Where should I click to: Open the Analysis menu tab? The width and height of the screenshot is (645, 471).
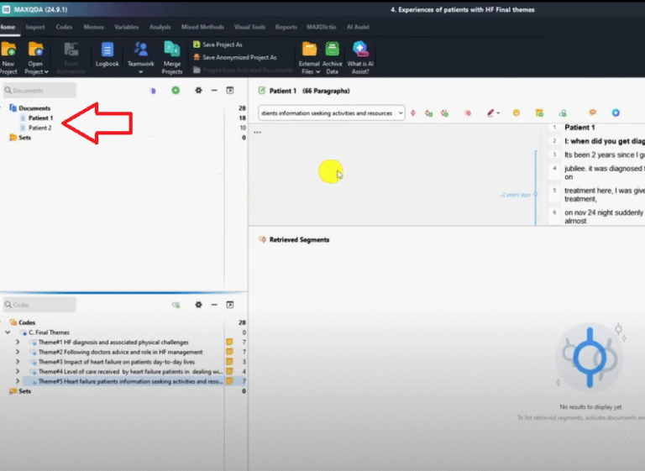(x=160, y=27)
